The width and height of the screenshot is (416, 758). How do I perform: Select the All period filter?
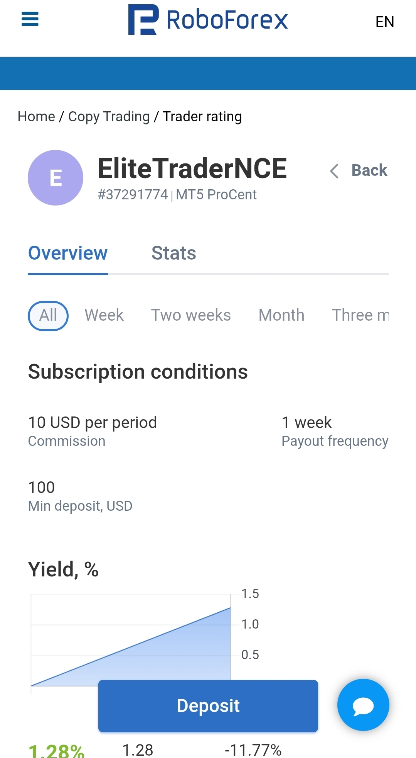48,316
